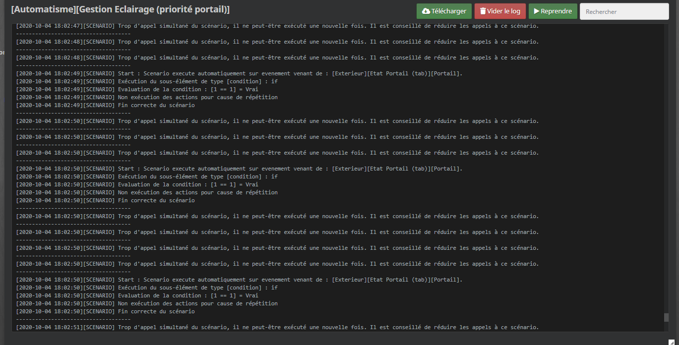Image resolution: width=679 pixels, height=345 pixels.
Task: Empty the log using Vider le log
Action: (500, 11)
